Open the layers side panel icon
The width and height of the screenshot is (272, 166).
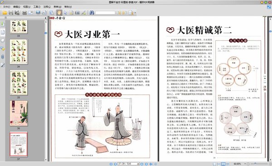pos(3,40)
